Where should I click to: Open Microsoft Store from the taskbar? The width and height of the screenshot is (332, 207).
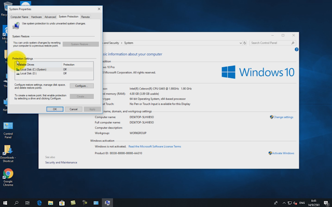[62, 203]
